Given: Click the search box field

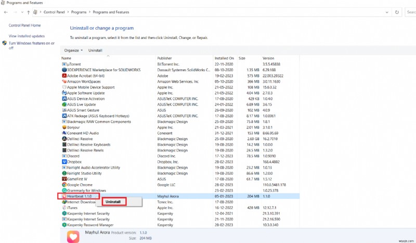Looking at the screenshot, I should pos(410,12).
